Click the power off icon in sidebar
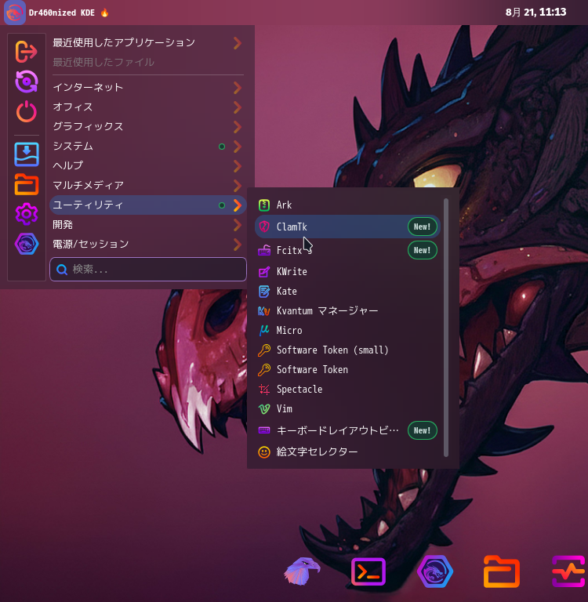The width and height of the screenshot is (588, 602). [x=26, y=112]
